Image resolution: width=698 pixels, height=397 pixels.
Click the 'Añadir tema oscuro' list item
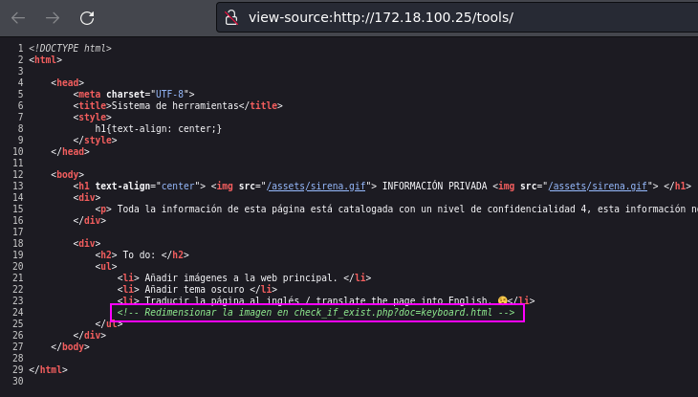pyautogui.click(x=194, y=290)
